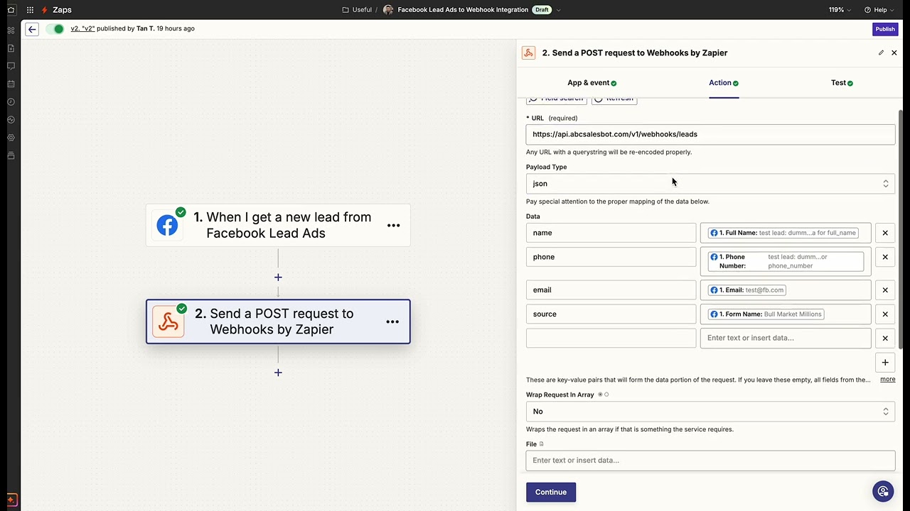The image size is (910, 511).
Task: Open the 119% zoom level dropdown
Action: point(839,10)
